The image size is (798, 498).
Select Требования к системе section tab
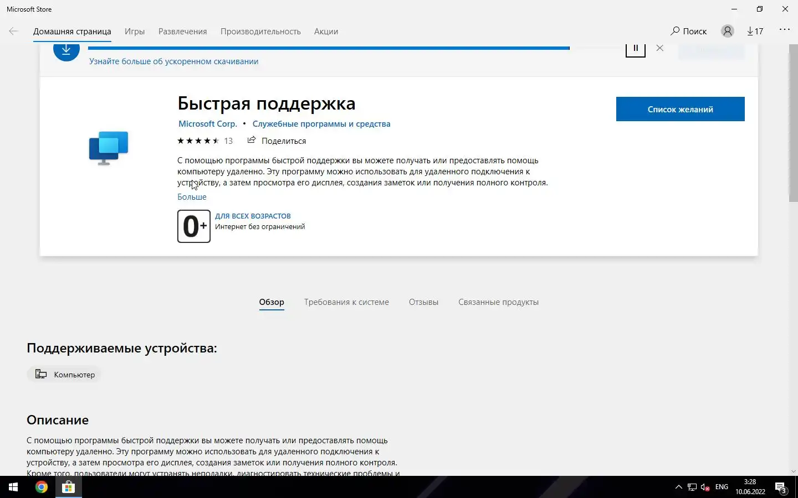(346, 302)
